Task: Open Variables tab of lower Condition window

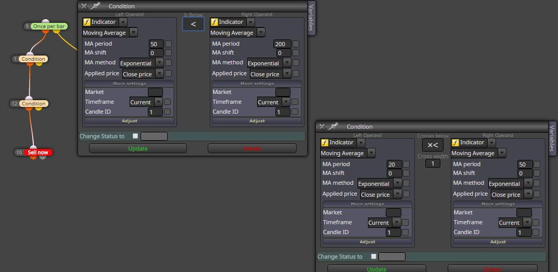Action: click(x=552, y=138)
